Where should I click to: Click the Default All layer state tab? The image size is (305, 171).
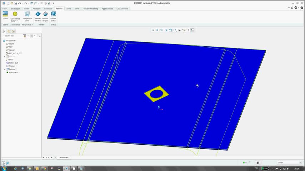[x=64, y=157]
